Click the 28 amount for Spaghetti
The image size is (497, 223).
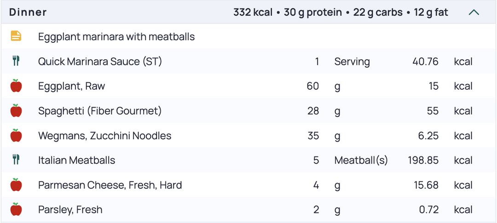(313, 110)
